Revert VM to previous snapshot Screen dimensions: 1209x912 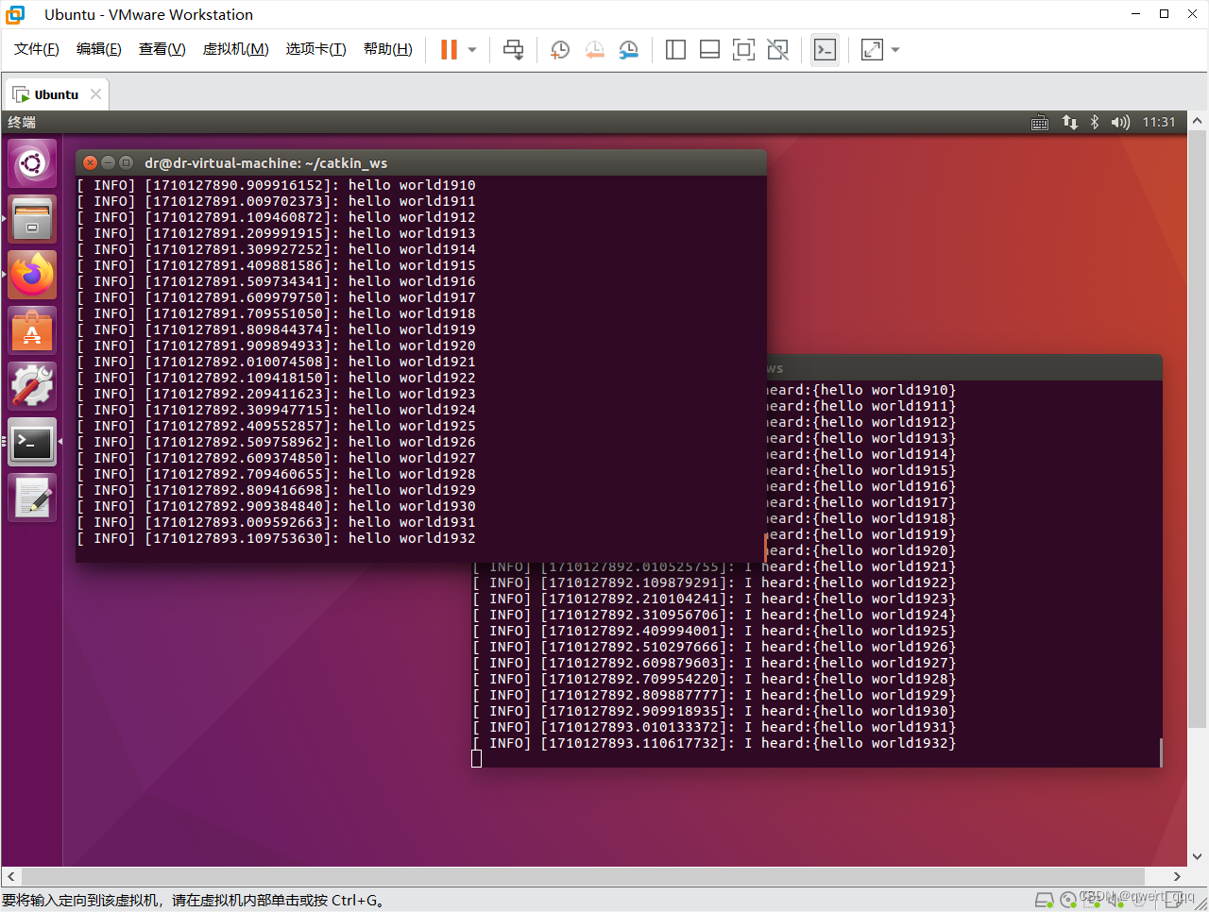tap(594, 50)
